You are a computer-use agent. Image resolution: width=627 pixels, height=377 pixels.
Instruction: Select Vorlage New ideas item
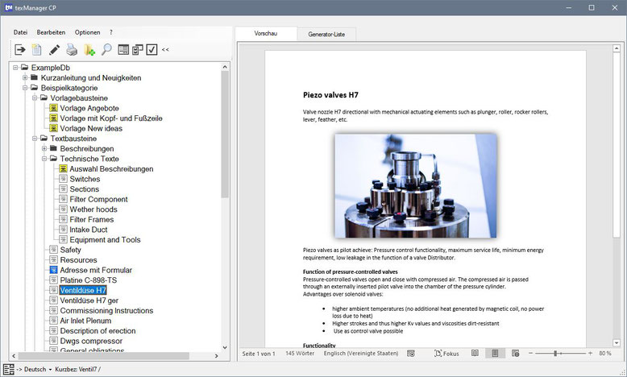coord(91,128)
